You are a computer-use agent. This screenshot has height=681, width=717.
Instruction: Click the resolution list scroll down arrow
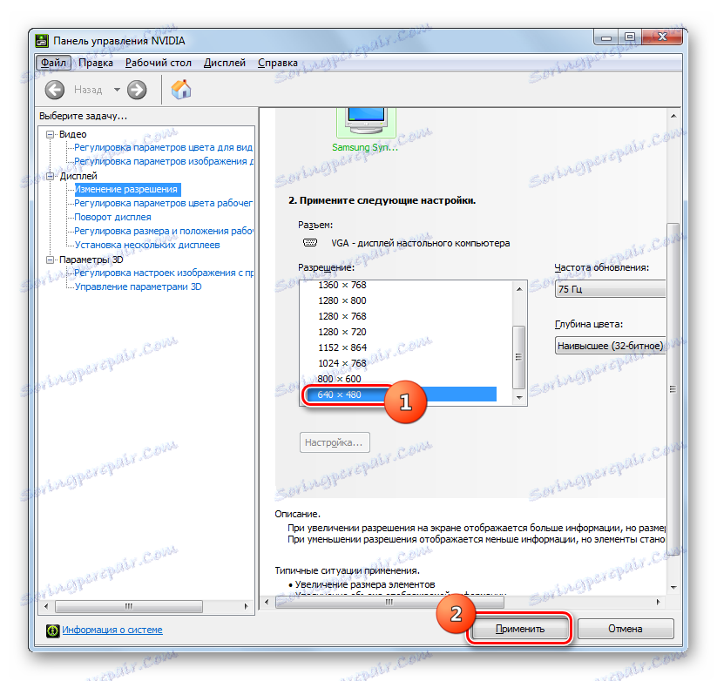pyautogui.click(x=519, y=398)
